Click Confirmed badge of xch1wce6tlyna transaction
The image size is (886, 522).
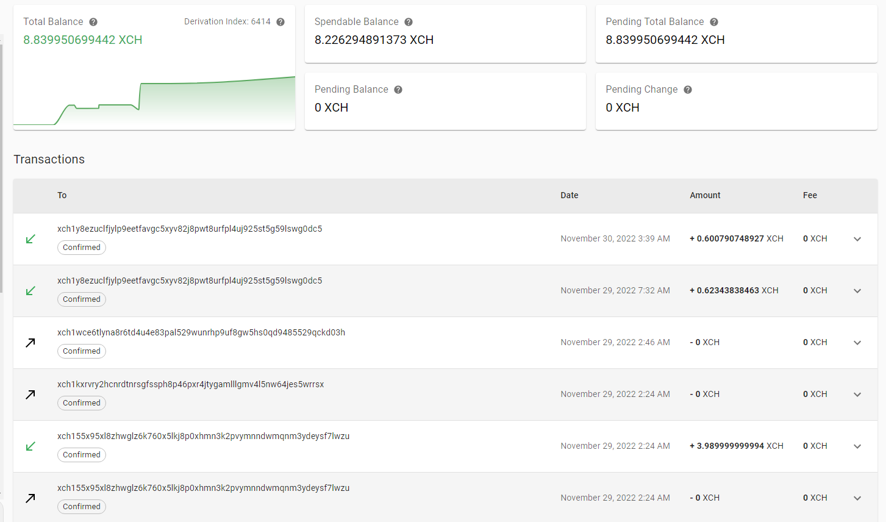coord(82,351)
